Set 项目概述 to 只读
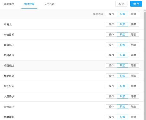 (x=122, y=65)
